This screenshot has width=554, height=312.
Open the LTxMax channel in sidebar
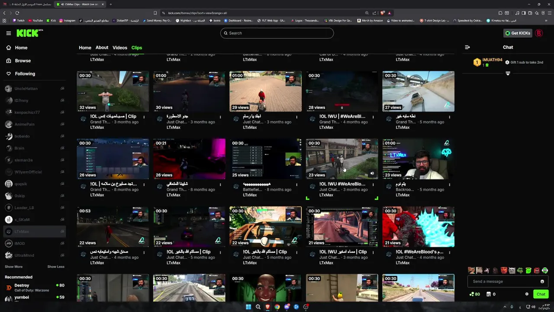click(34, 231)
